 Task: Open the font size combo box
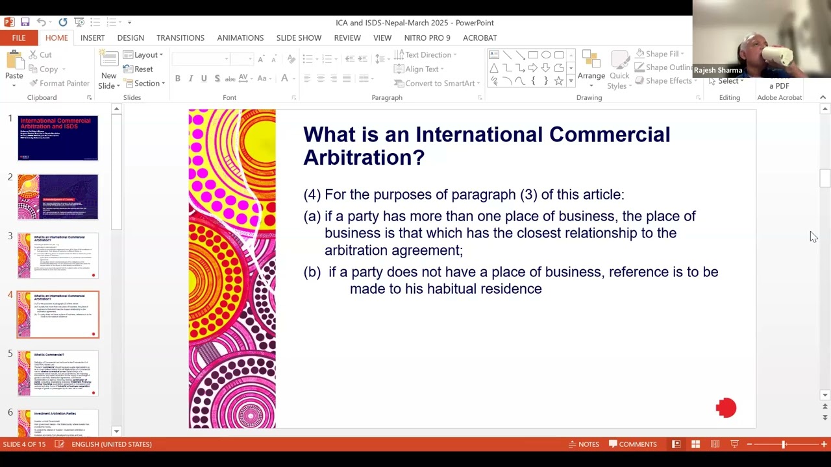coord(242,59)
